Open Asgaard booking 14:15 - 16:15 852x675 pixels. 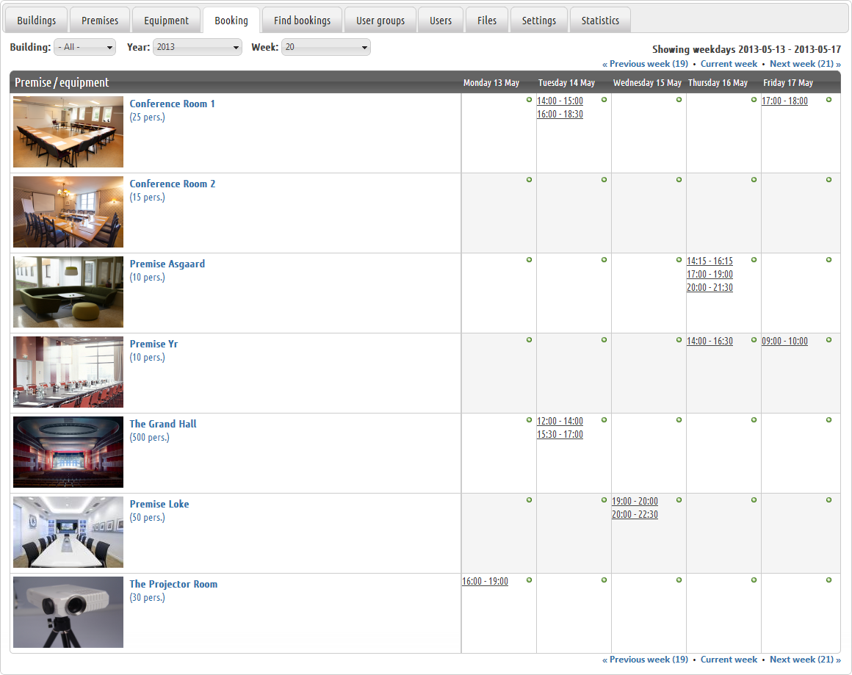(x=710, y=261)
